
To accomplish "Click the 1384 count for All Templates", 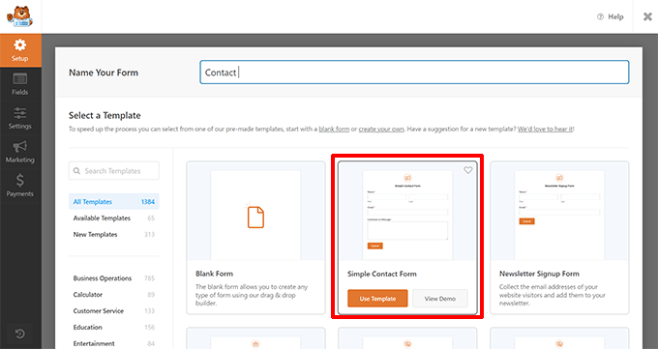I will 148,202.
